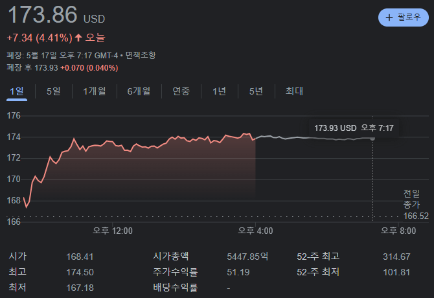Click after-hours change +0.070 (0.040%)
The height and width of the screenshot is (298, 434).
pos(89,68)
